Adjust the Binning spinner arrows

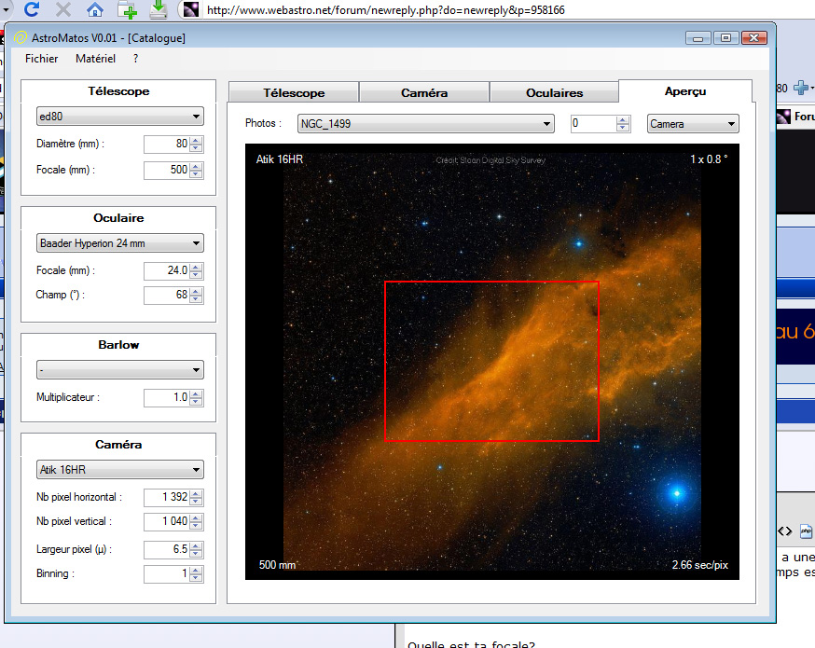[196, 573]
